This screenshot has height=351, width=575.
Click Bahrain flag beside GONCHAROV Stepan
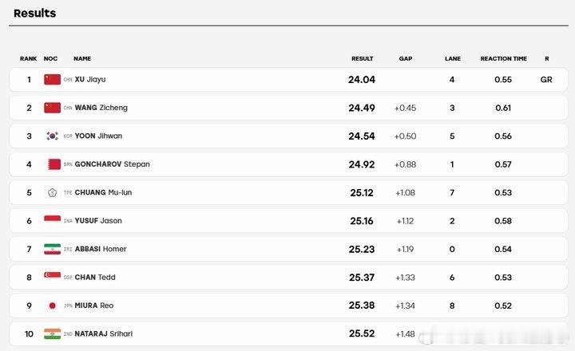[54, 164]
